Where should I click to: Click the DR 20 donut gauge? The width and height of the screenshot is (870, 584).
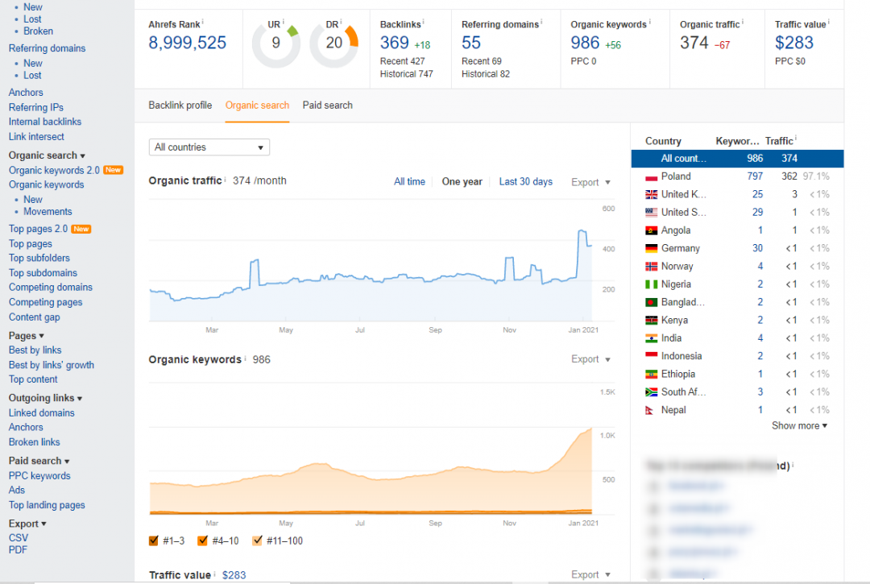tap(333, 43)
